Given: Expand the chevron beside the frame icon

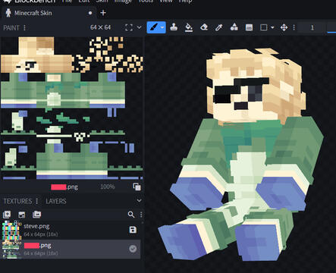Looking at the screenshot, I should 139,27.
